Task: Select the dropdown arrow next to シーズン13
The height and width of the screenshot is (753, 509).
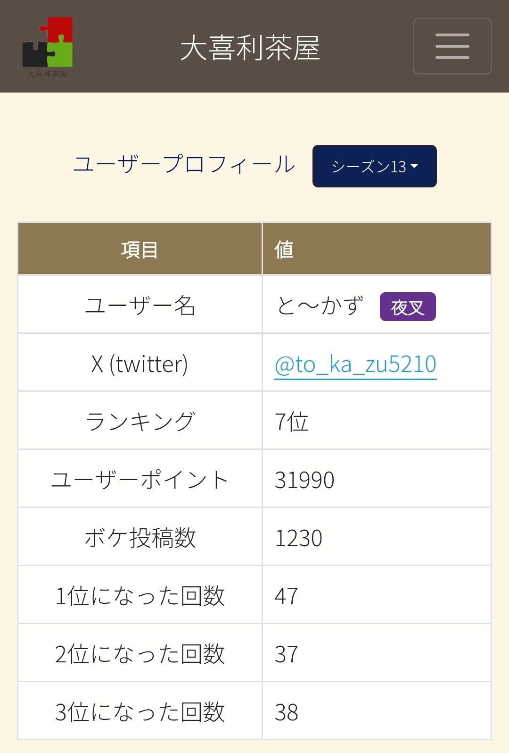Action: (x=415, y=166)
